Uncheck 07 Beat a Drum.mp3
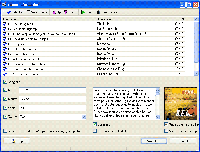200x152 pixels. (5, 54)
